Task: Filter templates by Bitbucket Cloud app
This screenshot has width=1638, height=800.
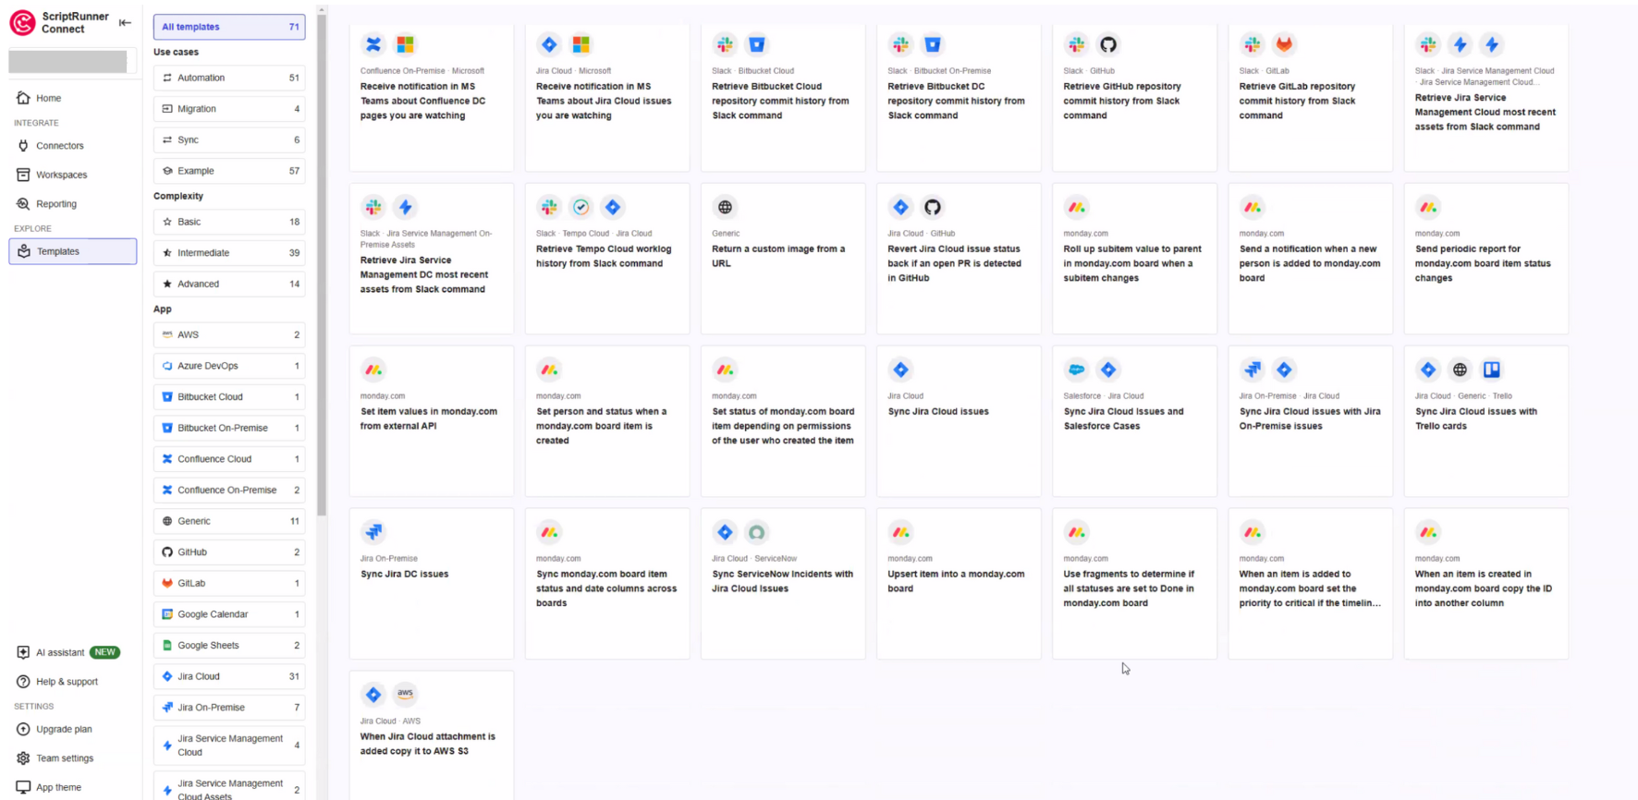Action: [x=229, y=397]
